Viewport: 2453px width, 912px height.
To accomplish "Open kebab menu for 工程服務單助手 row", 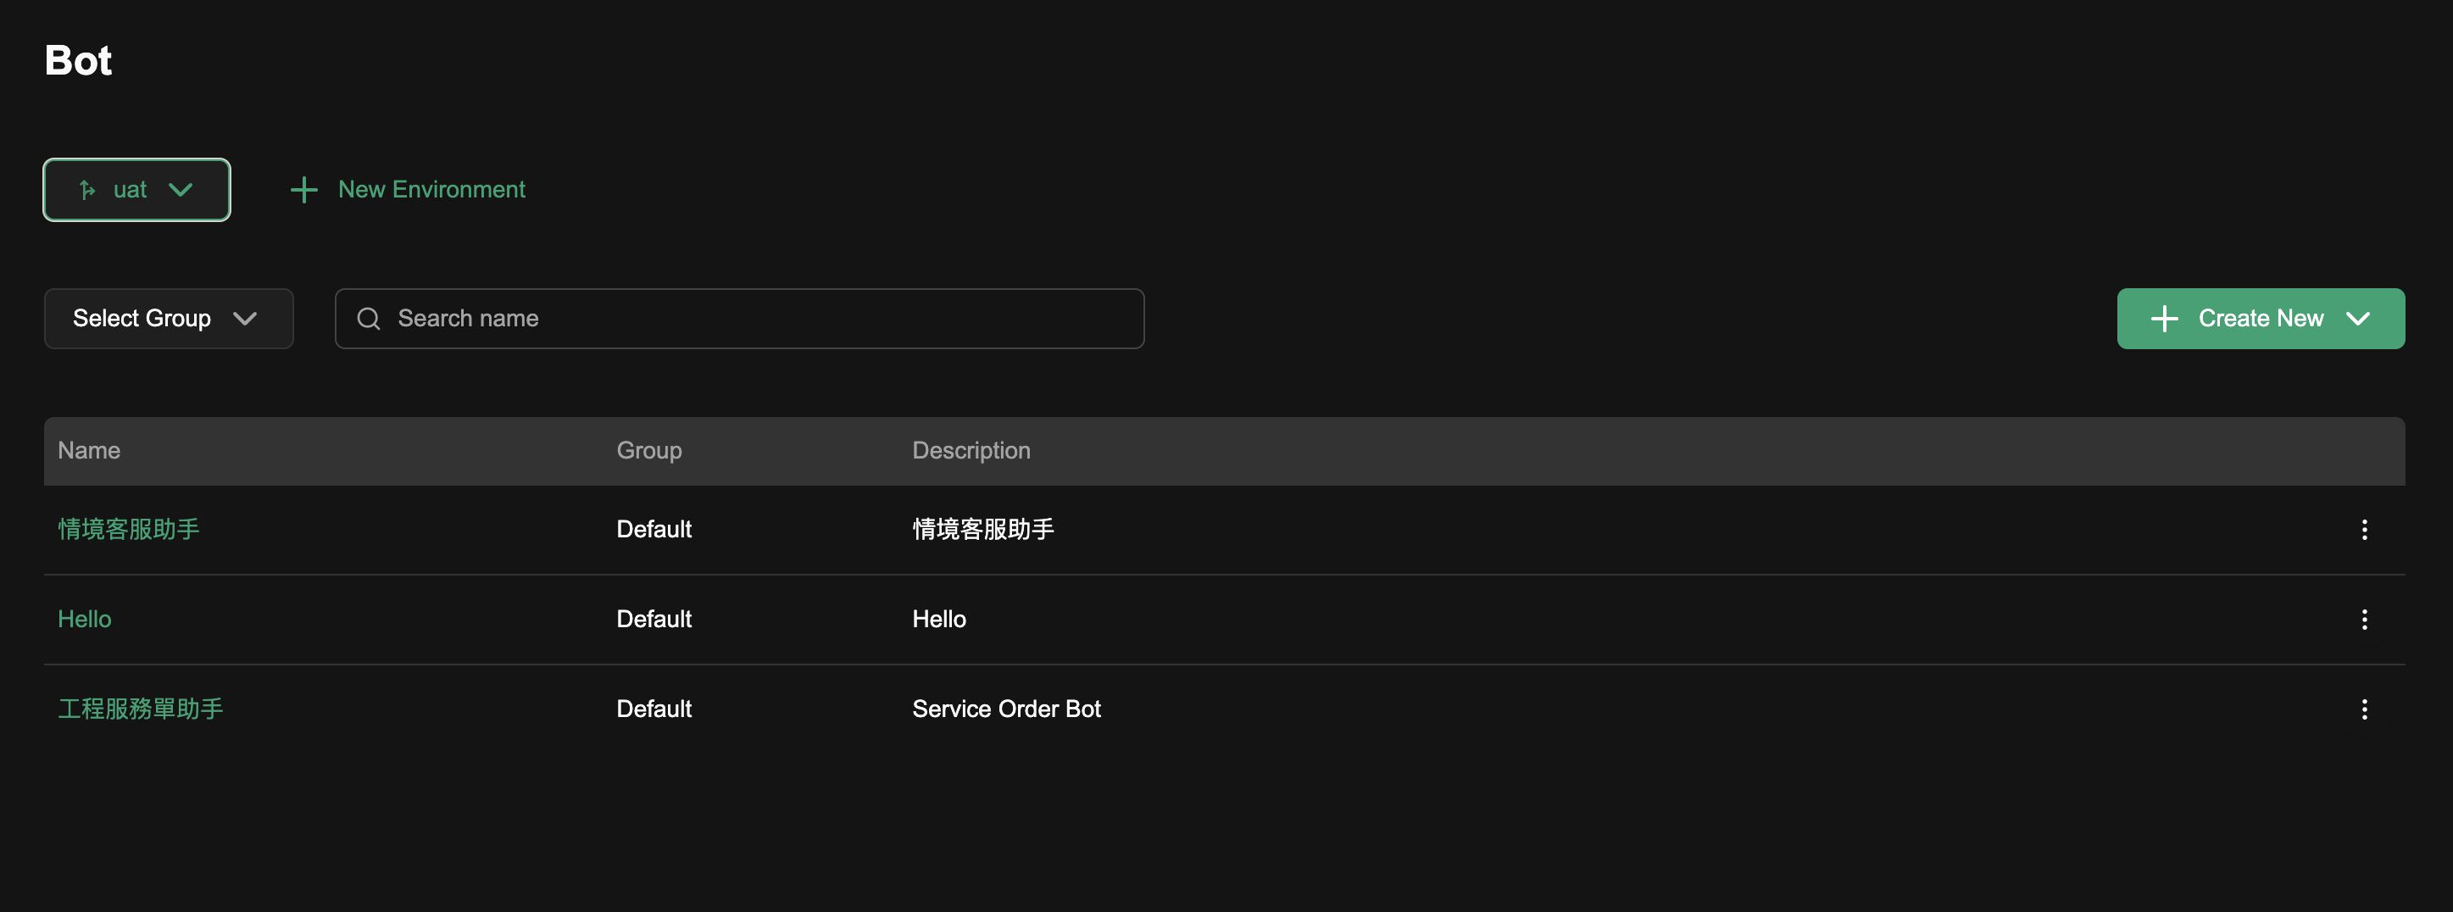I will (2363, 709).
